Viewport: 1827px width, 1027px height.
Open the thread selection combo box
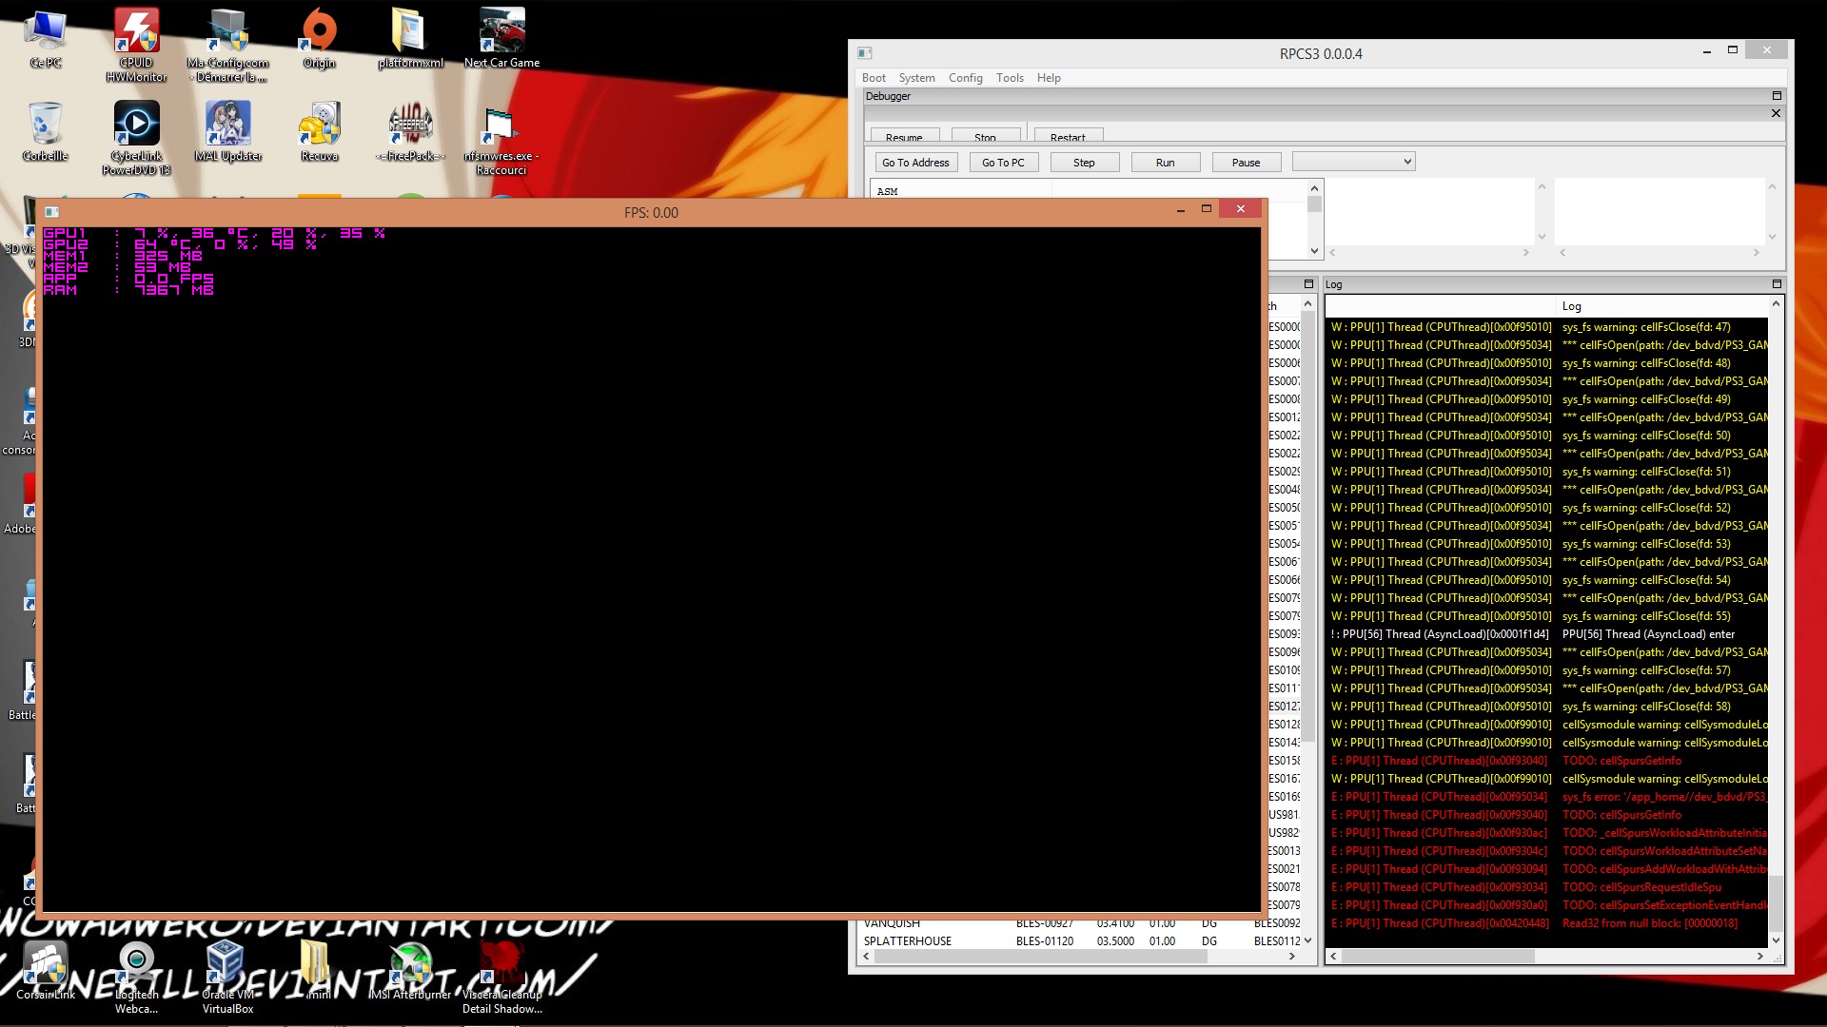1353,163
